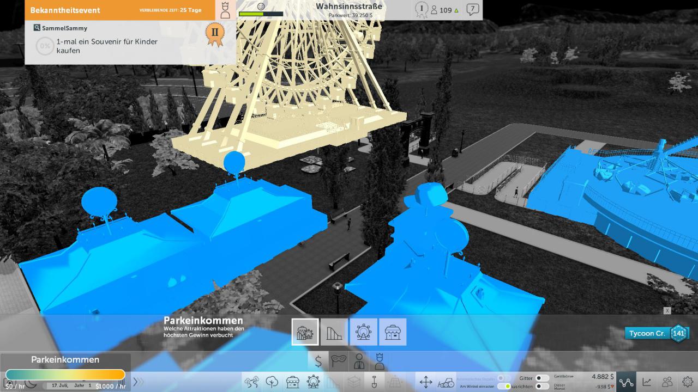Click the 0% quest progress circle
The height and width of the screenshot is (392, 698).
(x=45, y=46)
